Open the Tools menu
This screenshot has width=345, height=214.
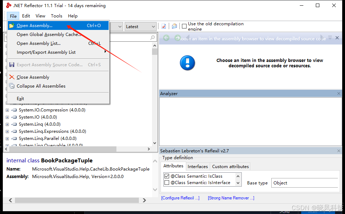pyautogui.click(x=57, y=16)
